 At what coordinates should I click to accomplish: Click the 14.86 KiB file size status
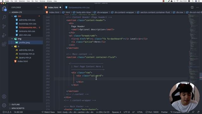pyautogui.click(x=18, y=112)
